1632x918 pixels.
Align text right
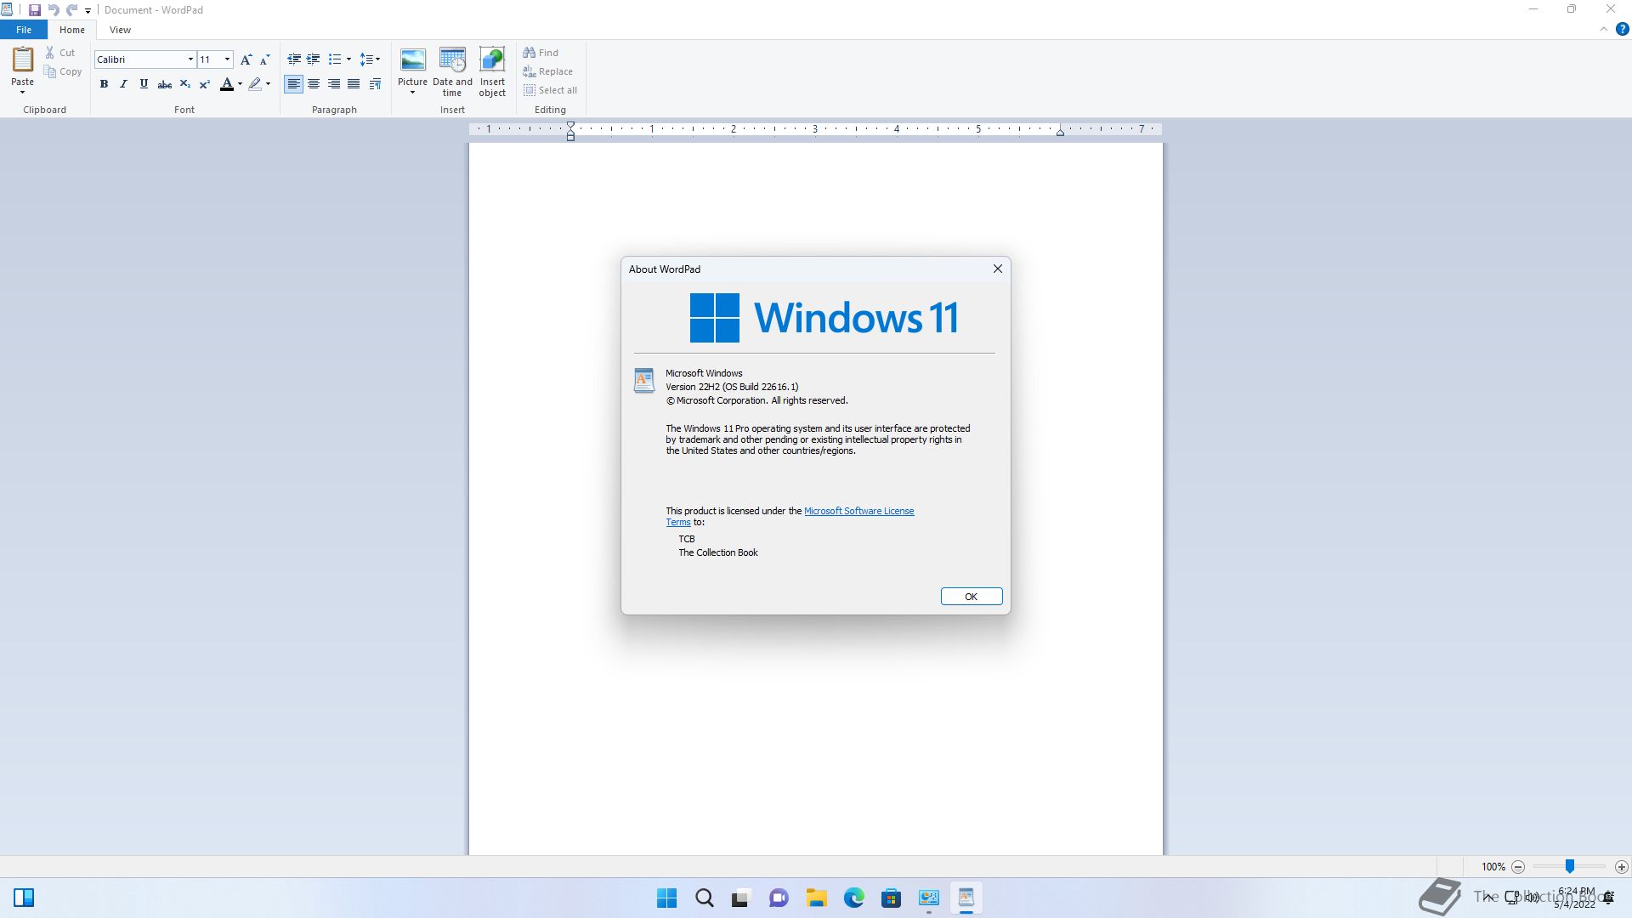pyautogui.click(x=334, y=84)
